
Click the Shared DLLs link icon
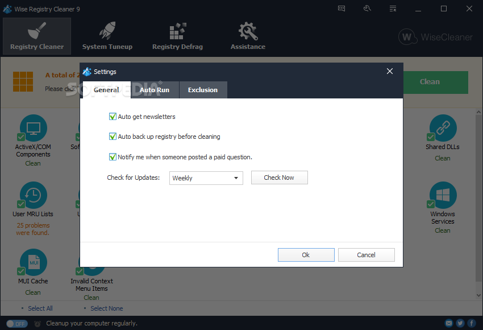[x=443, y=128]
